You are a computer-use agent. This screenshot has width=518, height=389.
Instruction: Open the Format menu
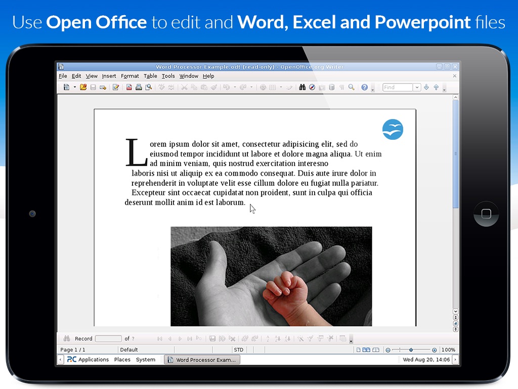(130, 76)
